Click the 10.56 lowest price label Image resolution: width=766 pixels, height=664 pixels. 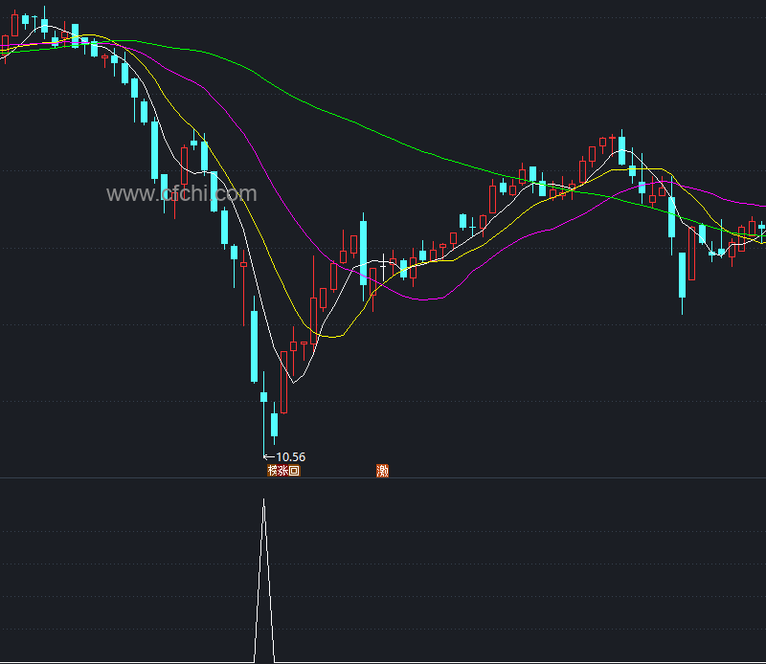click(291, 457)
